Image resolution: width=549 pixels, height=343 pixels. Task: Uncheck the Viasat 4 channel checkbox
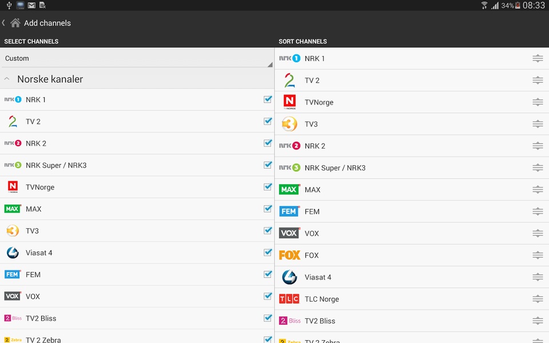[x=268, y=252]
